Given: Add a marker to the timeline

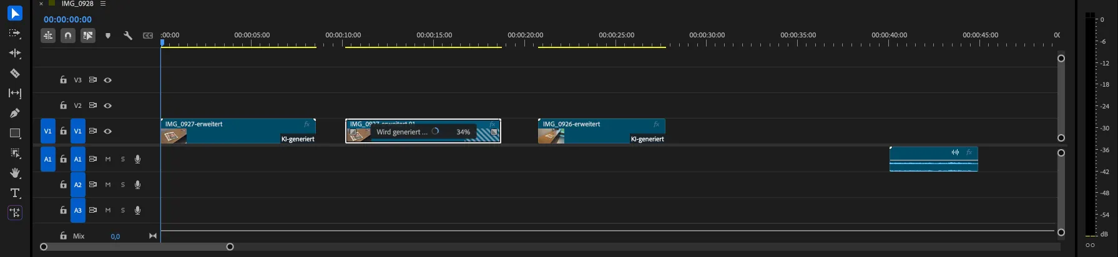Looking at the screenshot, I should pos(108,36).
